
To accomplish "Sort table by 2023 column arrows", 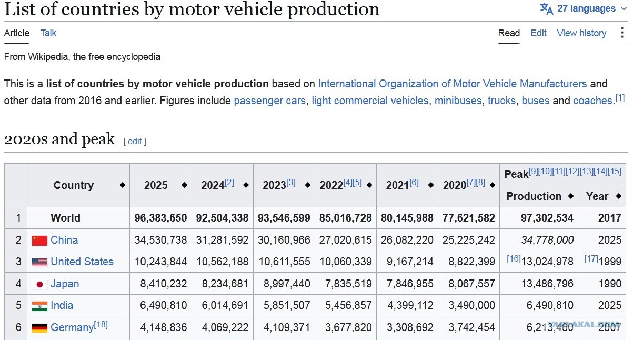I will click(307, 185).
